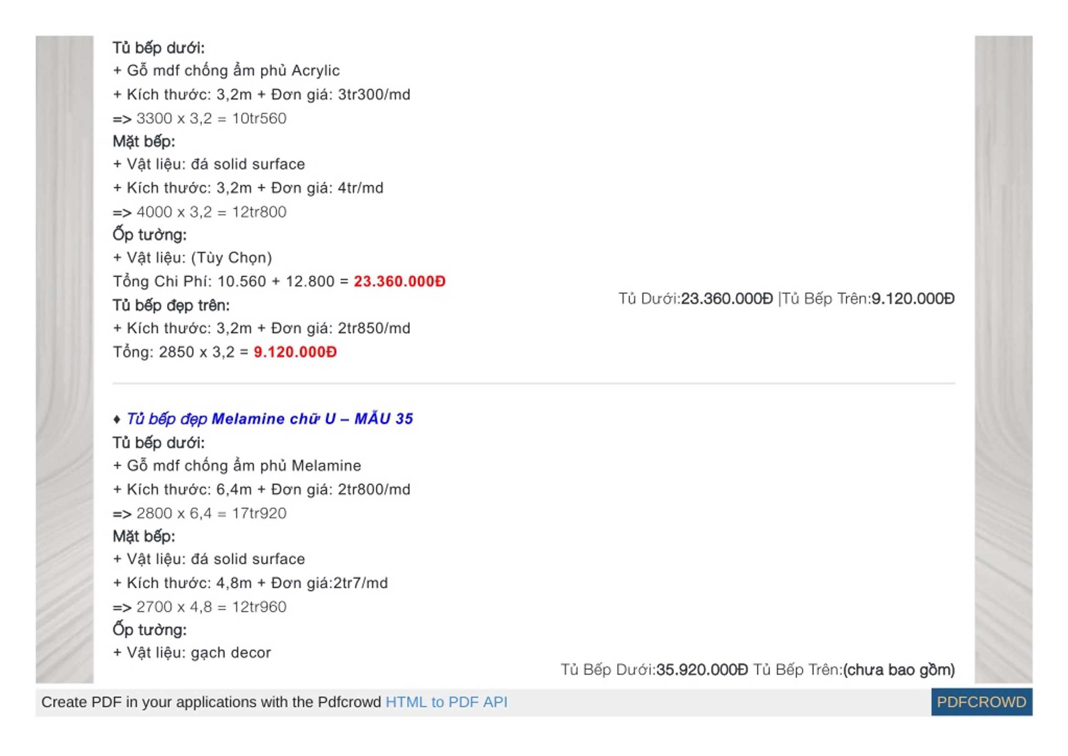Open the Tủ bếp đẹp Melamine chữ U – MẪU 35 heading link
Screen dimensions: 1068x756
(270, 418)
